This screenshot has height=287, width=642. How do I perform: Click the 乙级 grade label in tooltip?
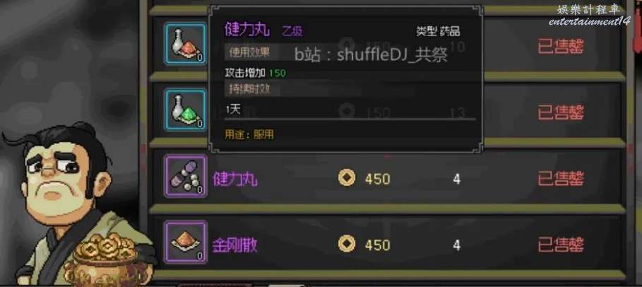(x=292, y=31)
